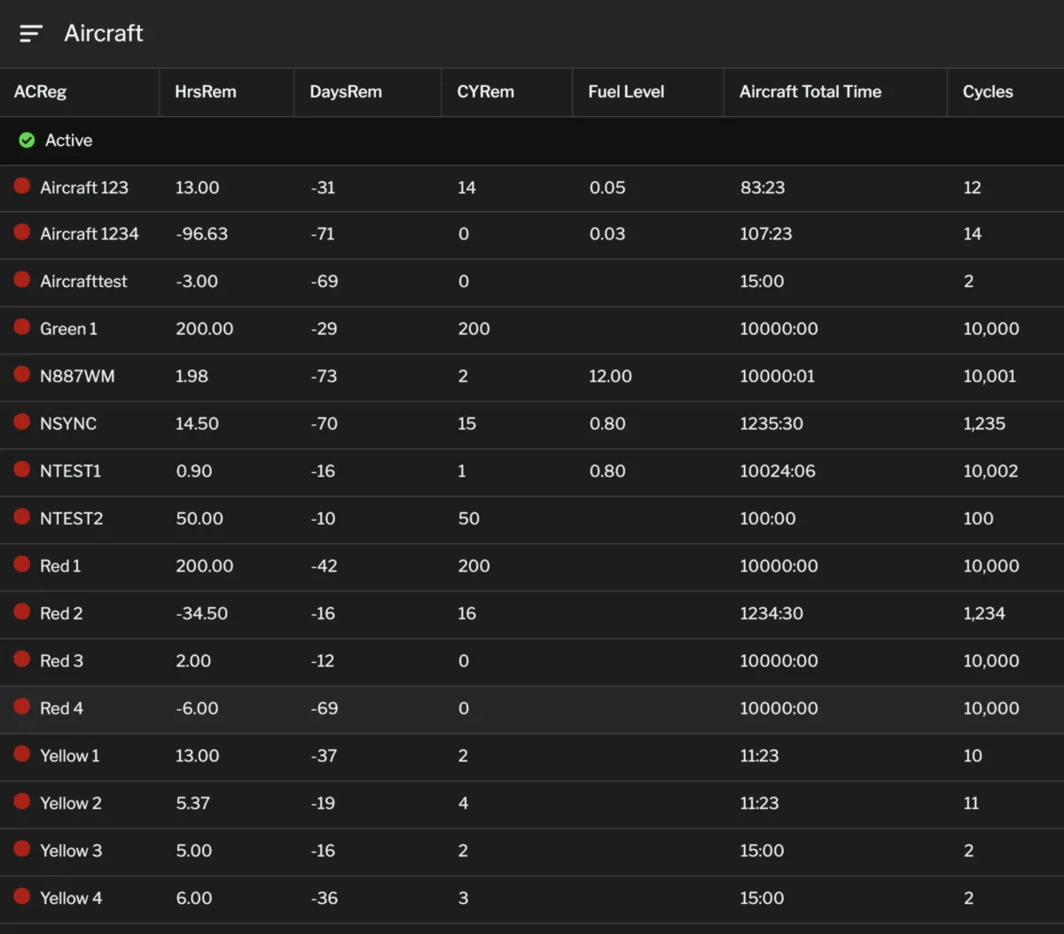Viewport: 1064px width, 934px height.
Task: Sort by the HrsRem column header
Action: 206,91
